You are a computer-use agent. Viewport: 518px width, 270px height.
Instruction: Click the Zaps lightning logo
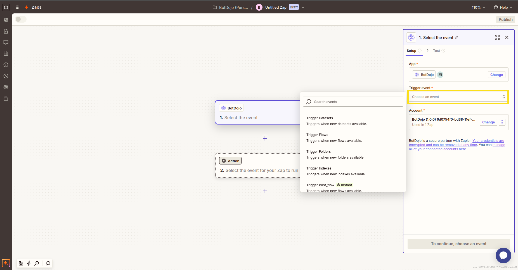[27, 7]
